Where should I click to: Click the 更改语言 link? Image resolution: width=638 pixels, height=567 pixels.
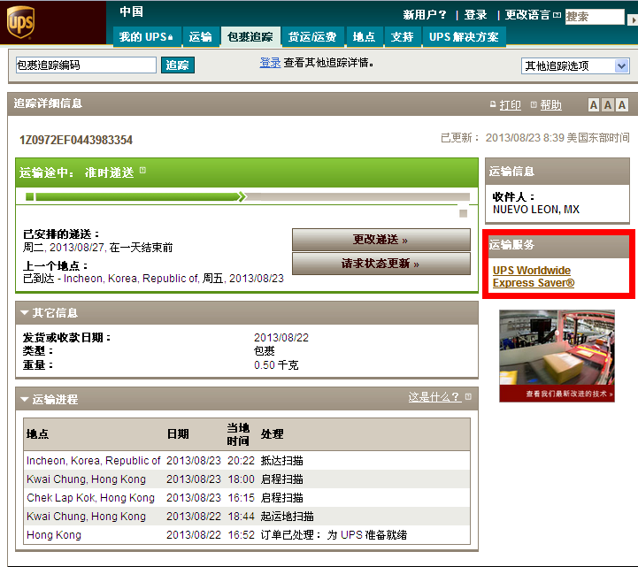(x=527, y=15)
